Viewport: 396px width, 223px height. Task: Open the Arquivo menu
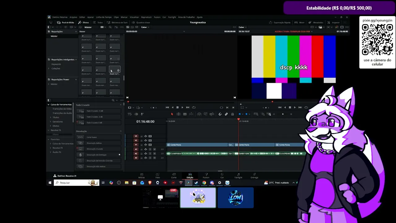coord(73,17)
